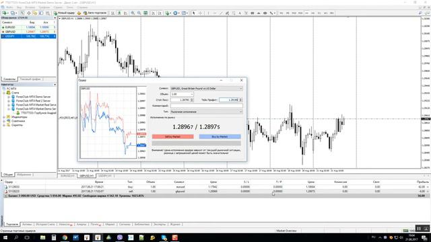Toggle the Data Window icon
The image size is (431, 242).
[28, 13]
